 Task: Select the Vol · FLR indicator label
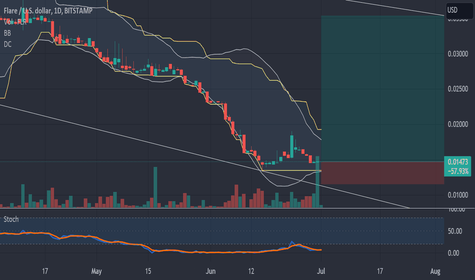click(x=15, y=22)
